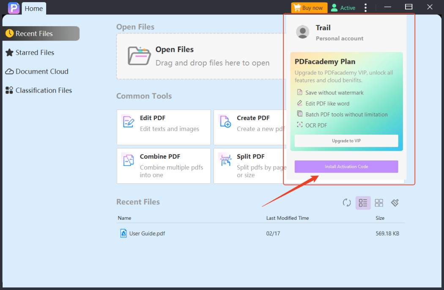Click the OCR PDF icon
This screenshot has width=444, height=290.
299,125
